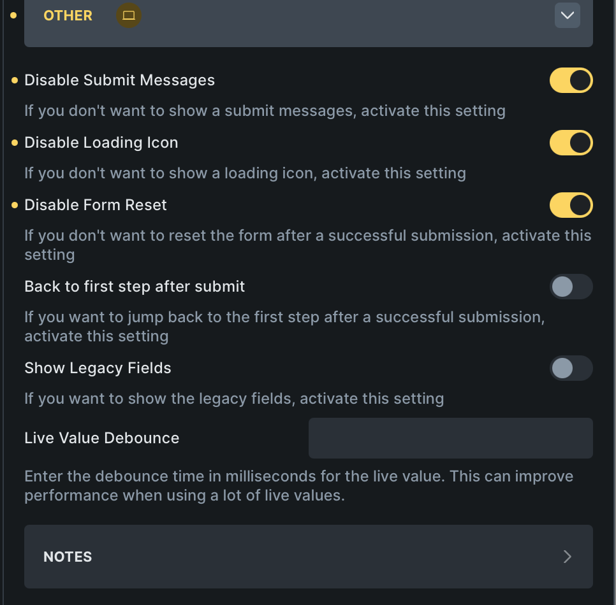Click the yellow dot next to Disable Submit Messages
The image size is (616, 605).
coord(14,80)
